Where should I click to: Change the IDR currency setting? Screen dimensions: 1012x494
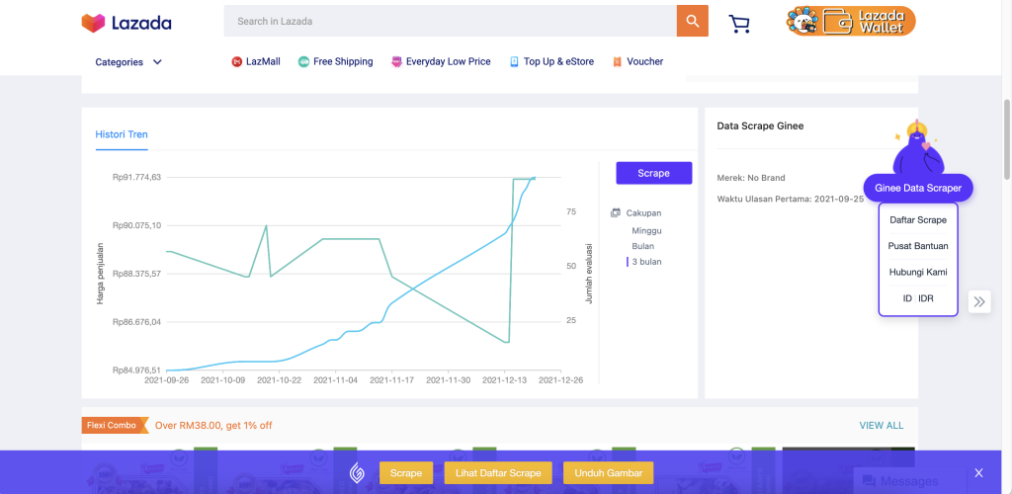(x=925, y=298)
